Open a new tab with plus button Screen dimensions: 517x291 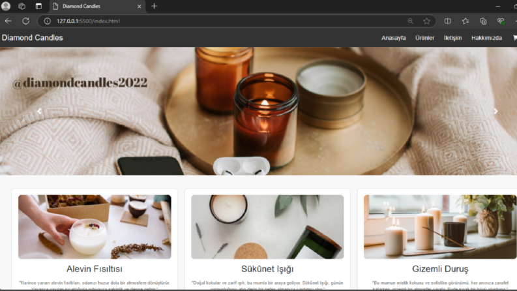pos(154,6)
